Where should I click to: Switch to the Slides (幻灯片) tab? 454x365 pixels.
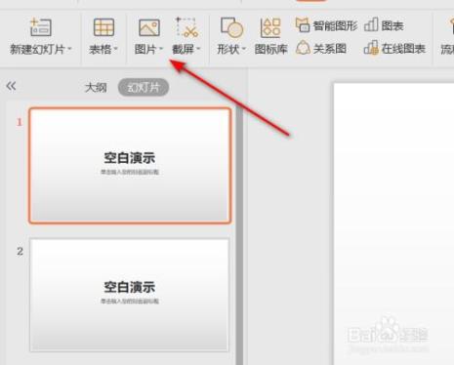[144, 88]
